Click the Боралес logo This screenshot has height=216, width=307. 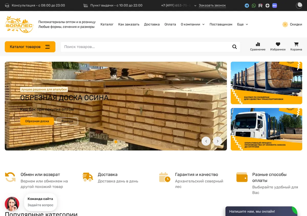click(x=19, y=24)
